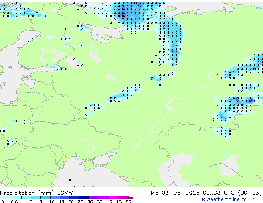Screen dimensions: 263x203
Task: Click the legend value label '0.1'
Action: click(x=5, y=201)
